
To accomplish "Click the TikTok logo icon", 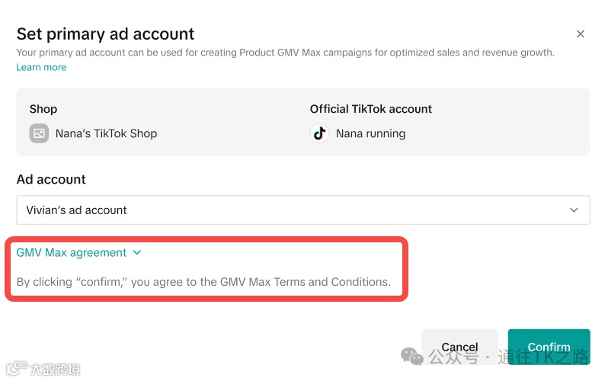I will point(319,133).
